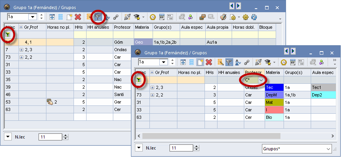Image resolution: width=341 pixels, height=157 pixels.
Task: Click the blue Tec subject cell
Action: point(274,87)
